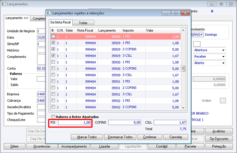Maximize the Lançamentos sujeitos a retenções dialog

click(176, 13)
